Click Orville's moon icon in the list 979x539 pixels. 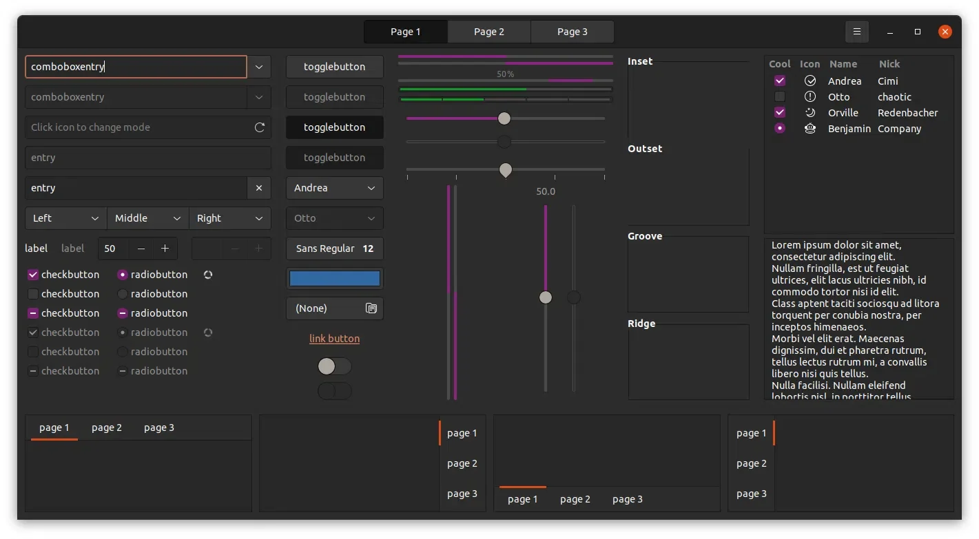tap(810, 112)
